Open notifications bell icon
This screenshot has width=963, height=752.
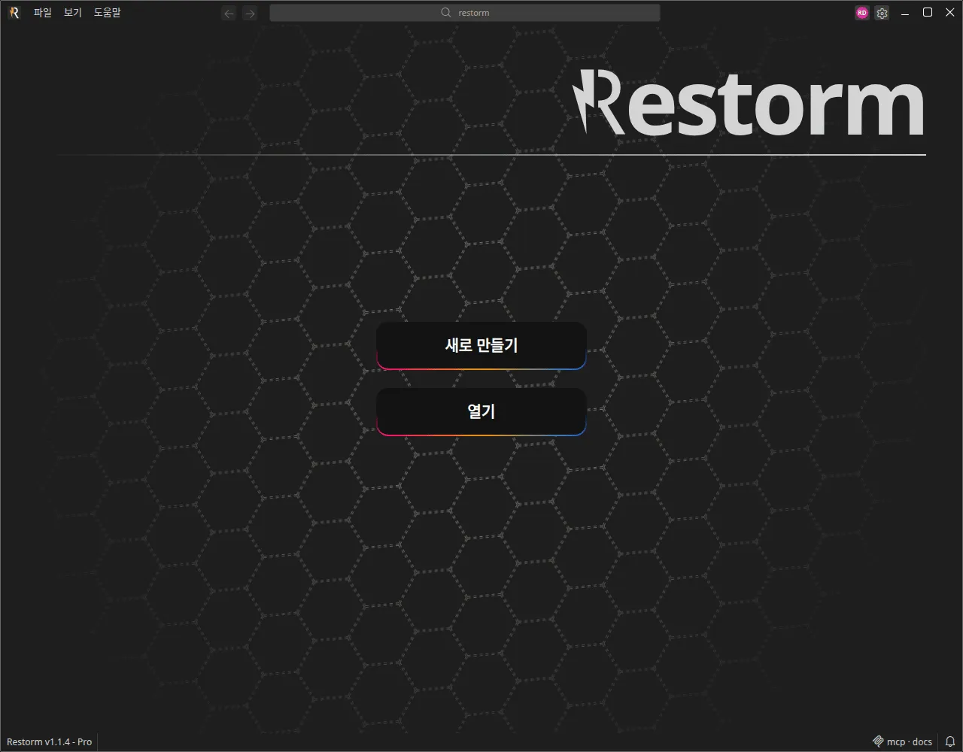(x=950, y=741)
